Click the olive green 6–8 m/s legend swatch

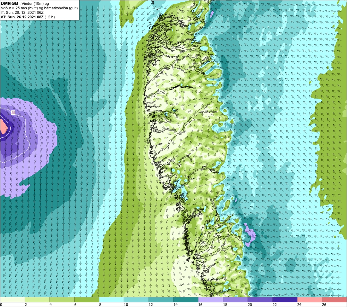click(x=87, y=300)
